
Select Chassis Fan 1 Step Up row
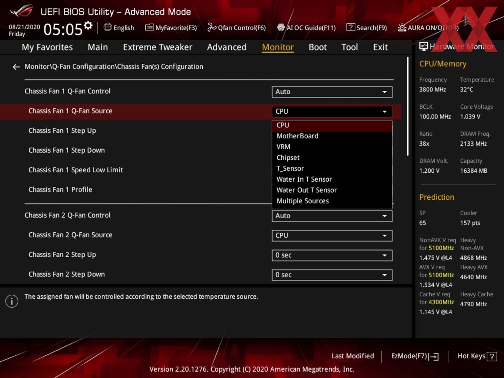pos(62,131)
